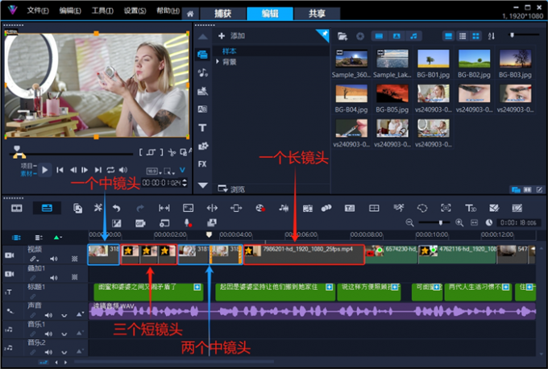Viewport: 548px width, 369px height.
Task: Toggle repeat playback loop
Action: coord(110,170)
